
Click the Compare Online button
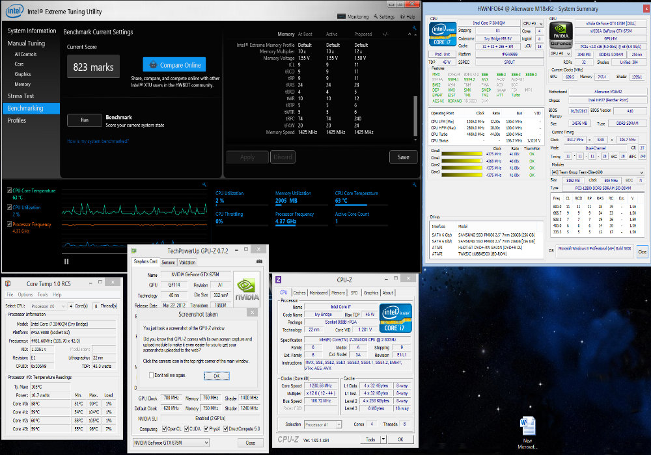click(x=174, y=64)
